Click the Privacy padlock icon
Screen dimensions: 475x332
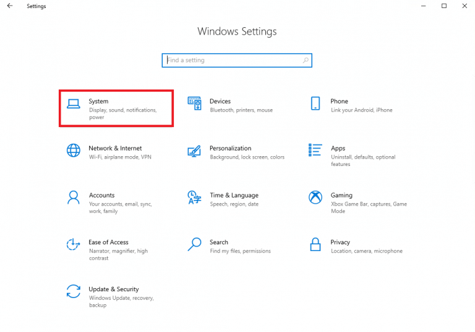pos(315,244)
